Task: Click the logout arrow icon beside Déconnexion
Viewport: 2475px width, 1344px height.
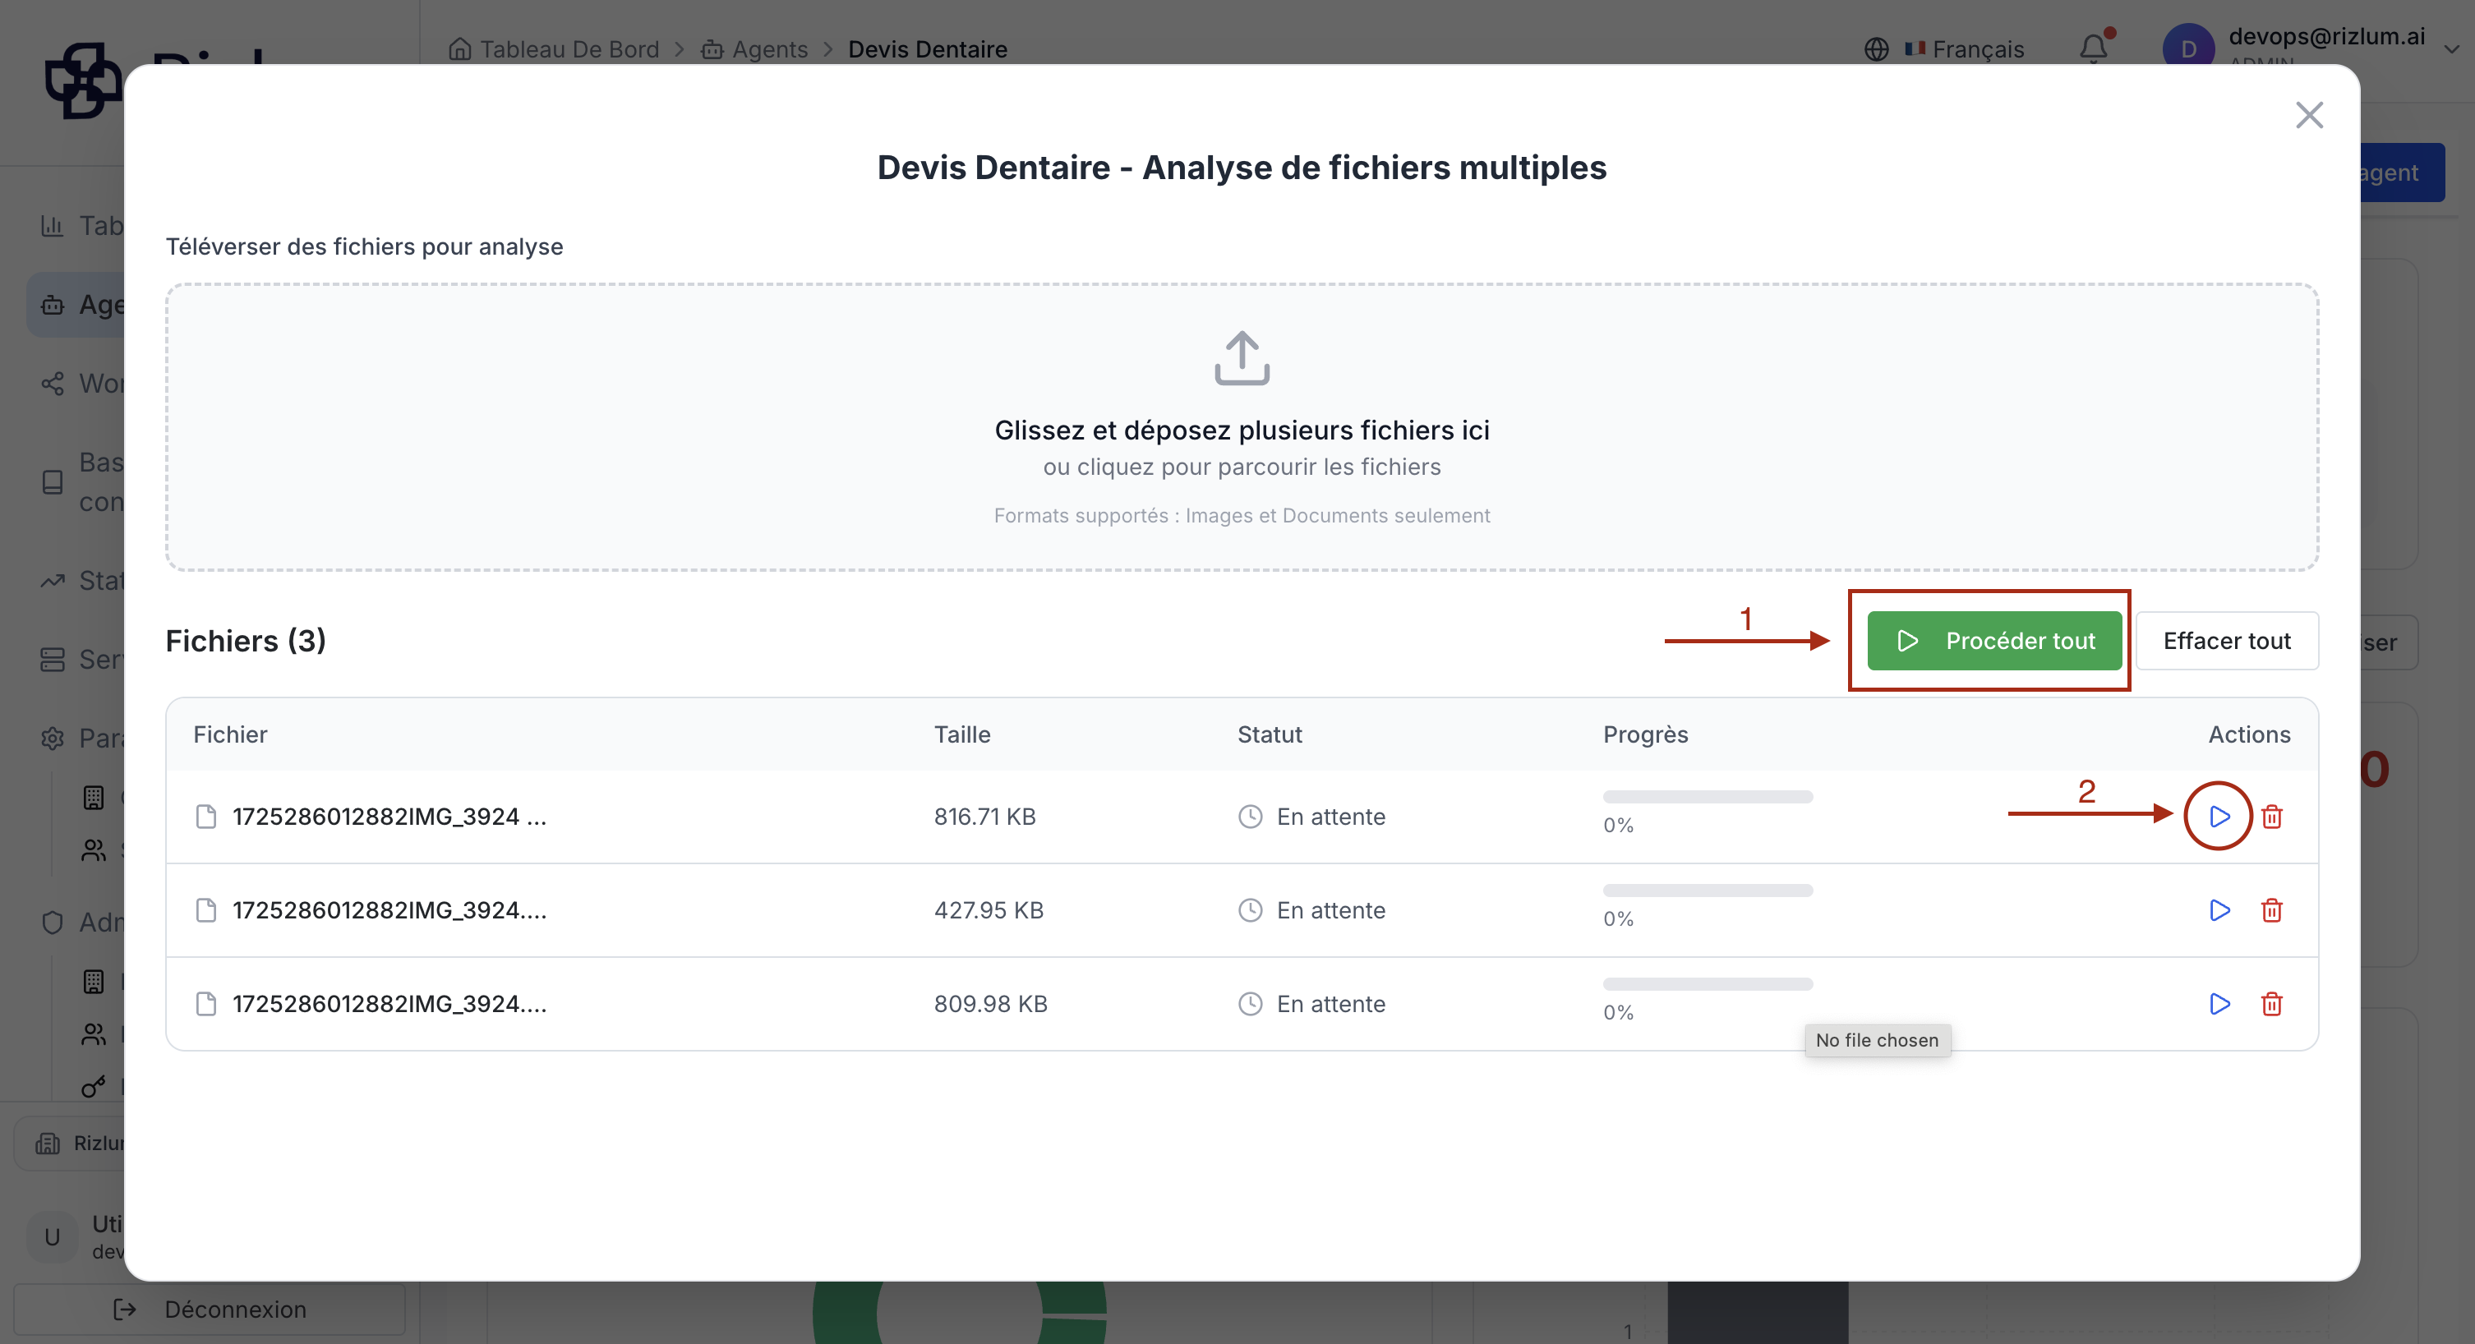Action: click(125, 1309)
